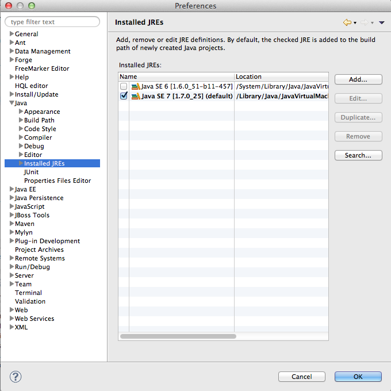Click the Edit... button

pos(358,98)
